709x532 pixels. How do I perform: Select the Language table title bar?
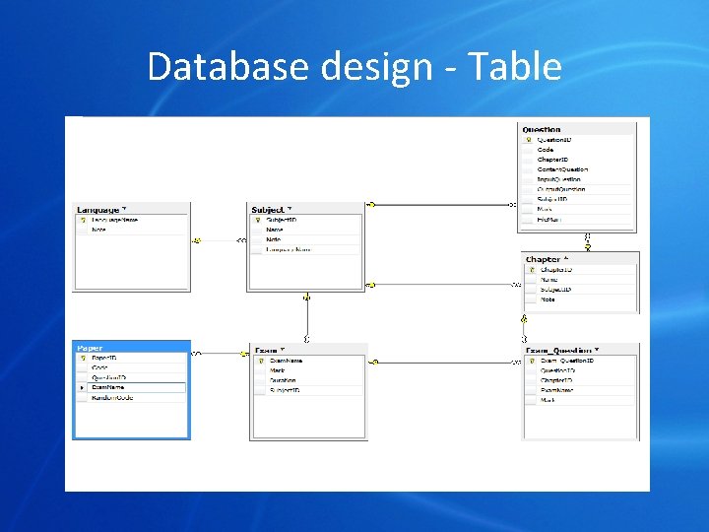(x=132, y=210)
